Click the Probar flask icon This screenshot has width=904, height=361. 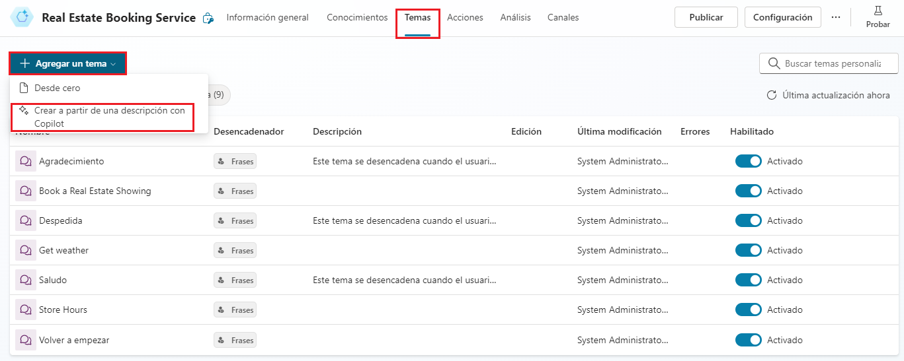[878, 11]
